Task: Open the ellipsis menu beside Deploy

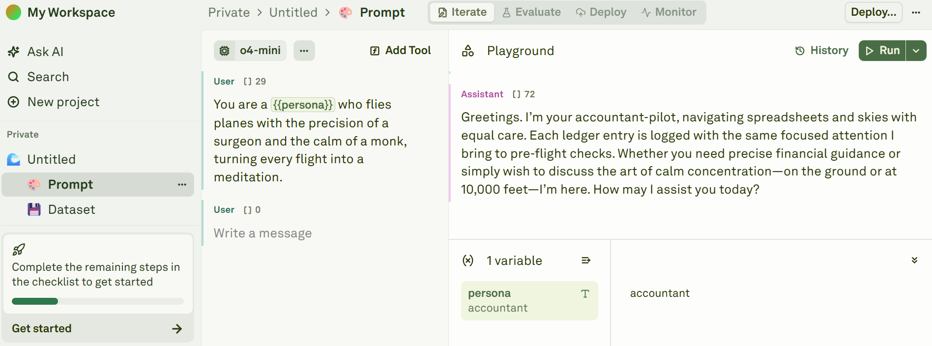Action: click(916, 12)
